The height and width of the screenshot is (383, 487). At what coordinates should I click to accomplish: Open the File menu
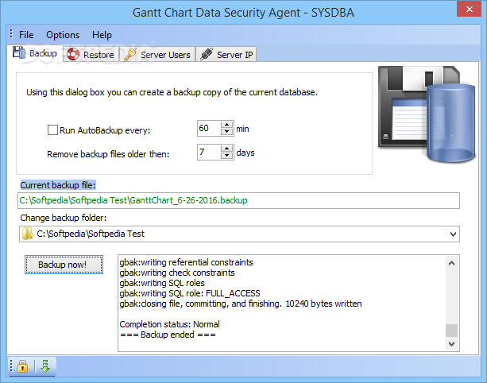pyautogui.click(x=26, y=35)
